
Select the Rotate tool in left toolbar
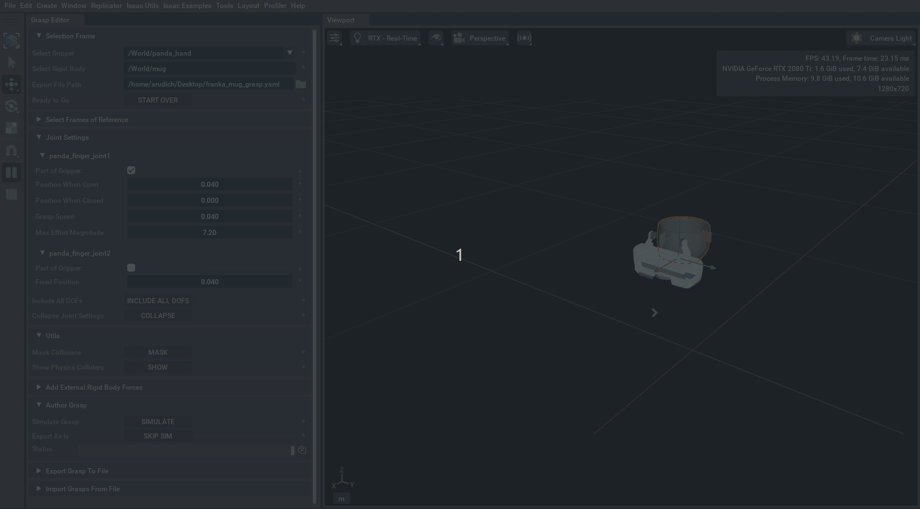(x=11, y=106)
